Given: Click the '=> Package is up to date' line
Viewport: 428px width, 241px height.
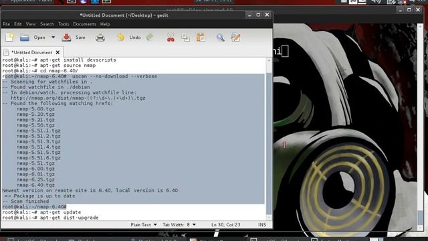Looking at the screenshot, I should coord(40,196).
